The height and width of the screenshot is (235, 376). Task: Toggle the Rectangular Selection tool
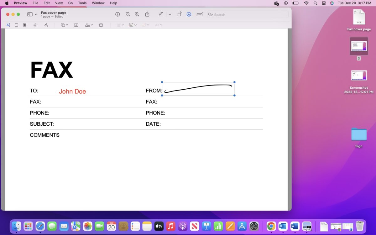17,25
